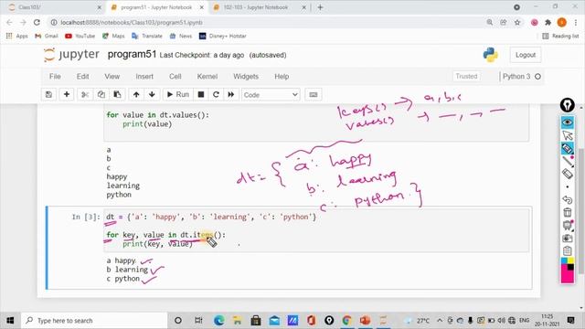Image resolution: width=585 pixels, height=329 pixels.
Task: Open the Gmail bookmark
Action: [47, 36]
